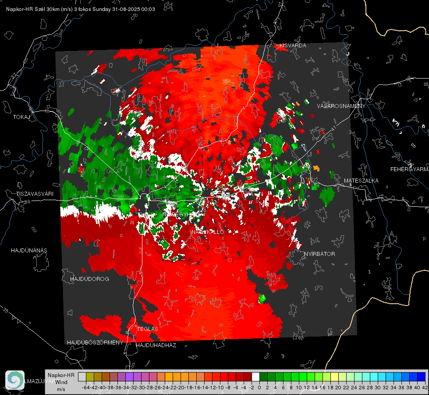The height and width of the screenshot is (395, 429).
Task: Select the deep blue swatch between 40 and 42
Action: 422,377
